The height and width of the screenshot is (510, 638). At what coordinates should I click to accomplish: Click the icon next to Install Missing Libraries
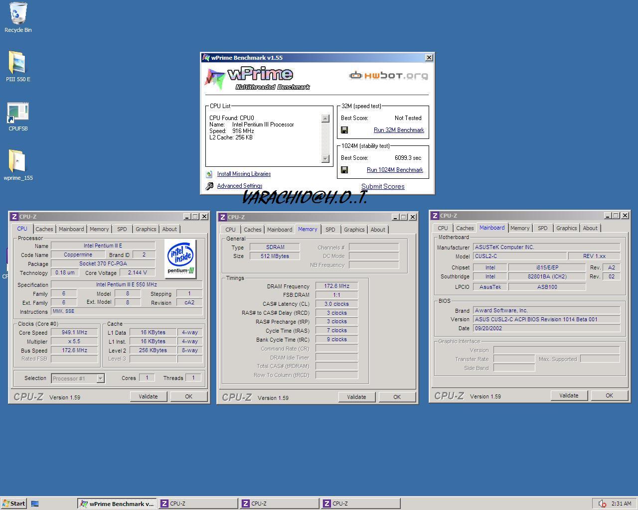coord(209,174)
